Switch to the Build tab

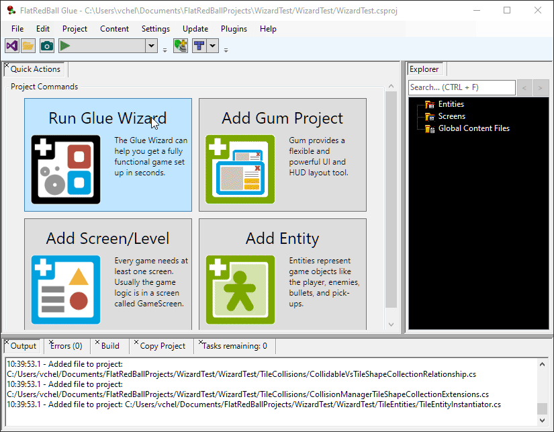point(110,346)
